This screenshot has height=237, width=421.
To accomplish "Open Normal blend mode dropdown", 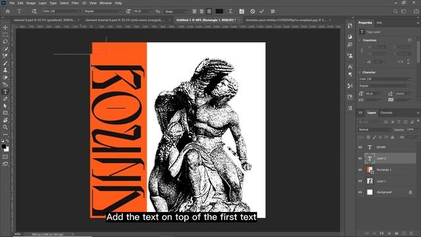I will tap(375, 130).
